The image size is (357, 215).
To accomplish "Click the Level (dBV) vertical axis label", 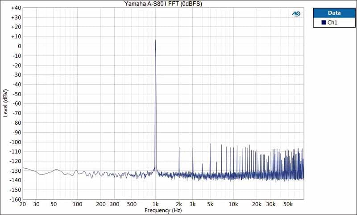I will [5, 103].
